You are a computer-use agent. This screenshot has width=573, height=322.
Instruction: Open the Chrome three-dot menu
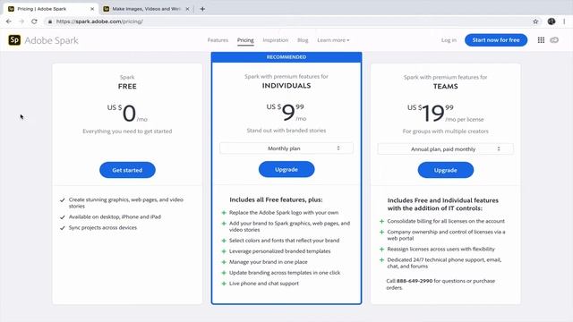tap(564, 21)
